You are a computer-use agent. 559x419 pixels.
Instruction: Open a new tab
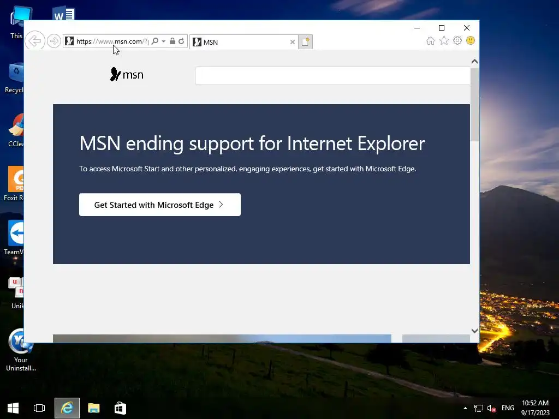click(306, 42)
